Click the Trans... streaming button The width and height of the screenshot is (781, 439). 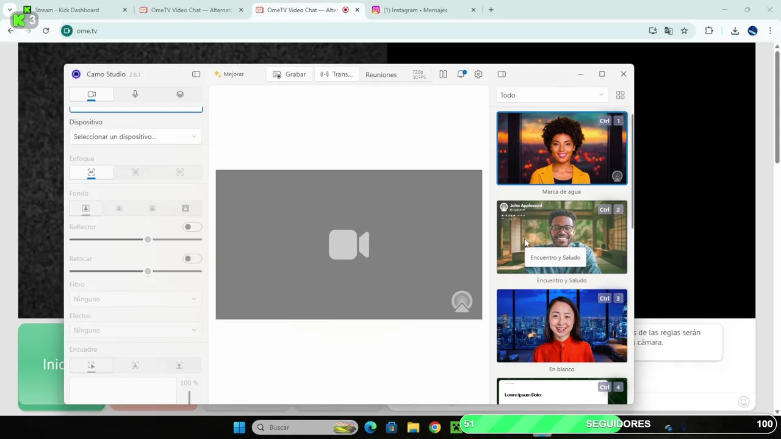tap(336, 74)
